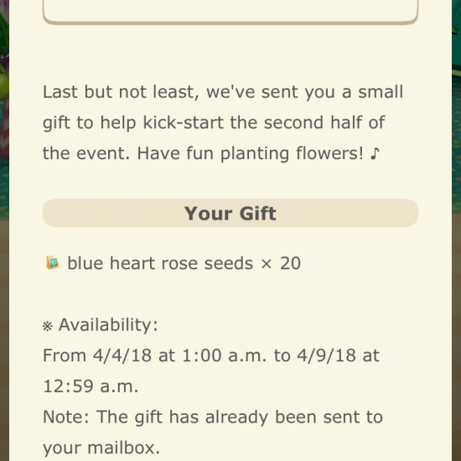Click the line starting with Note: The gift
The width and height of the screenshot is (461, 461).
coord(213,417)
